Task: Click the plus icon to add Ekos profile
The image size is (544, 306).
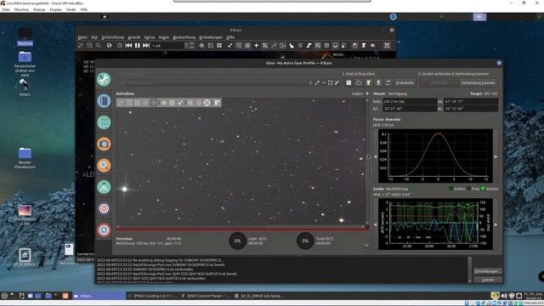Action: pos(310,83)
